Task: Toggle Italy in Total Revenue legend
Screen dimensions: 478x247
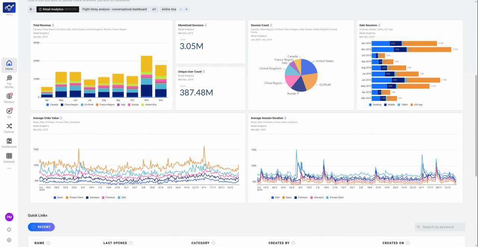Action: [121, 105]
